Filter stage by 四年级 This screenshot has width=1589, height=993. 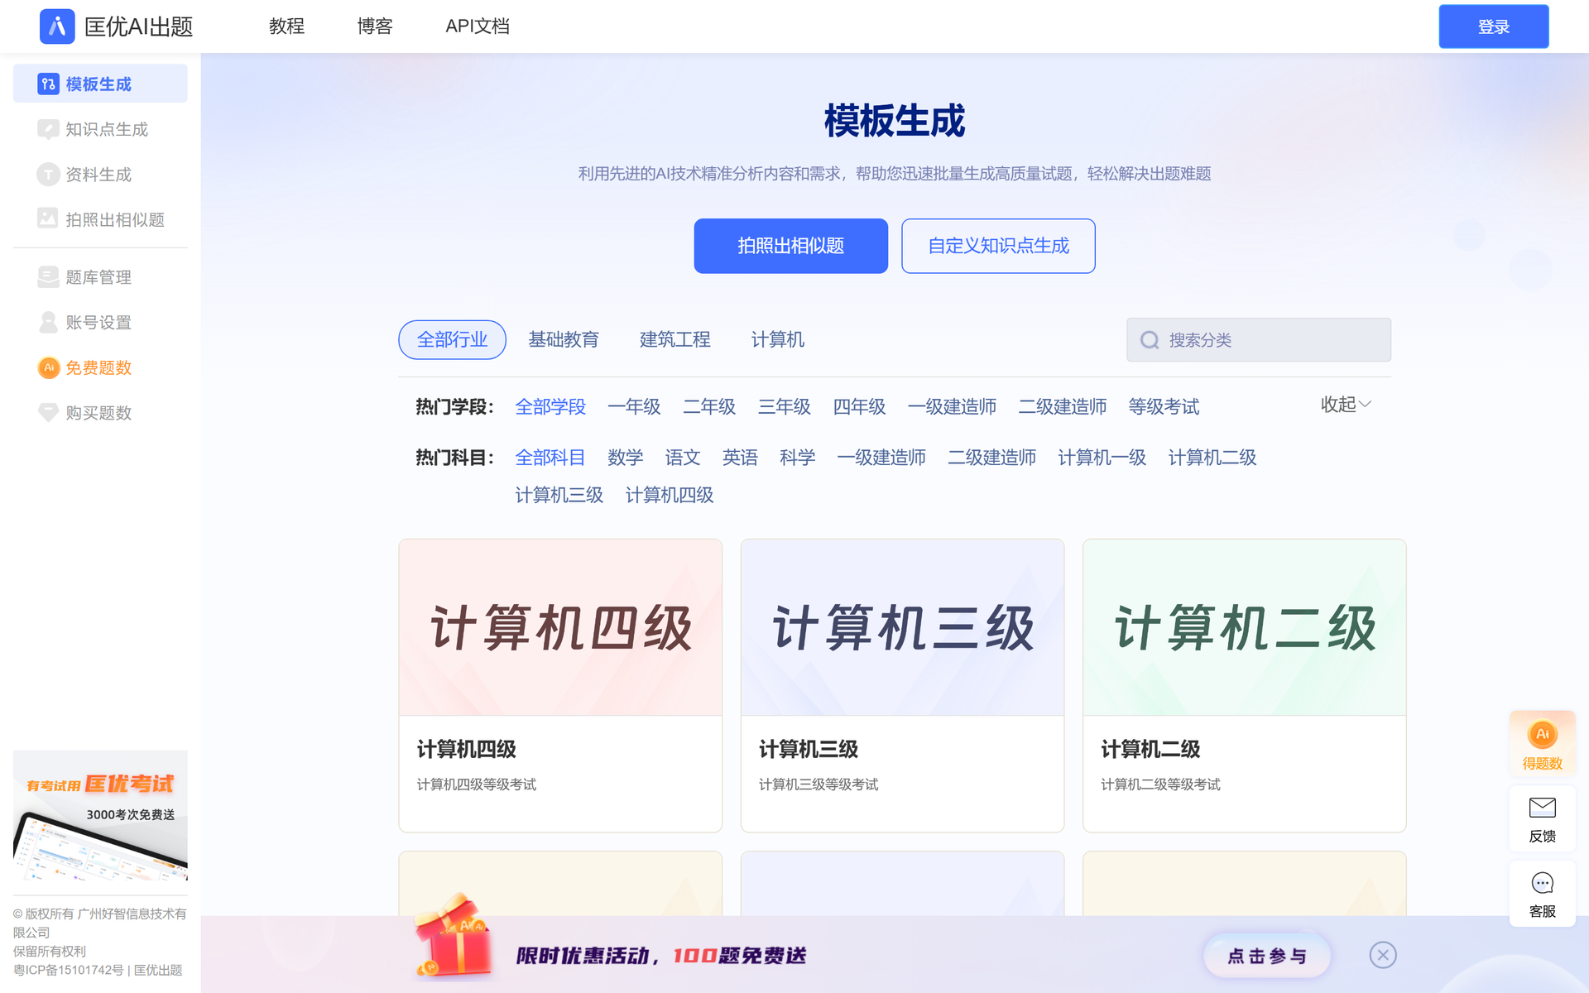coord(859,407)
